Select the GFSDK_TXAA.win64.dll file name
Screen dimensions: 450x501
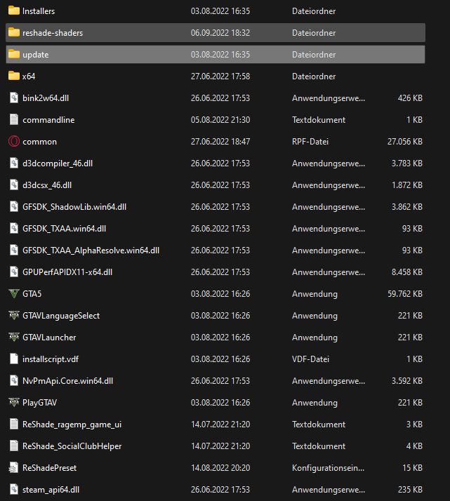tap(65, 229)
